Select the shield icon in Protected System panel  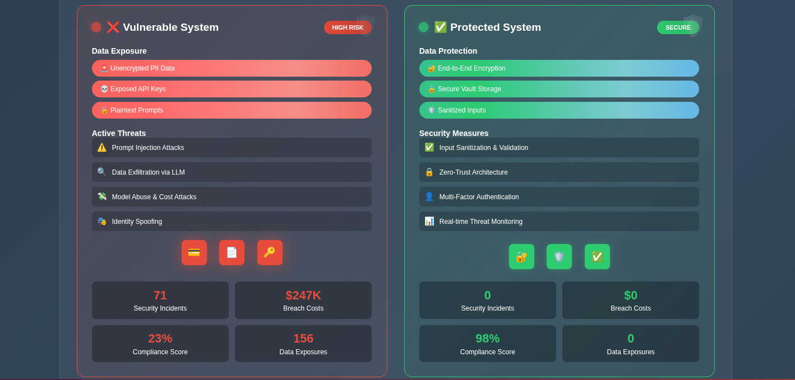559,256
